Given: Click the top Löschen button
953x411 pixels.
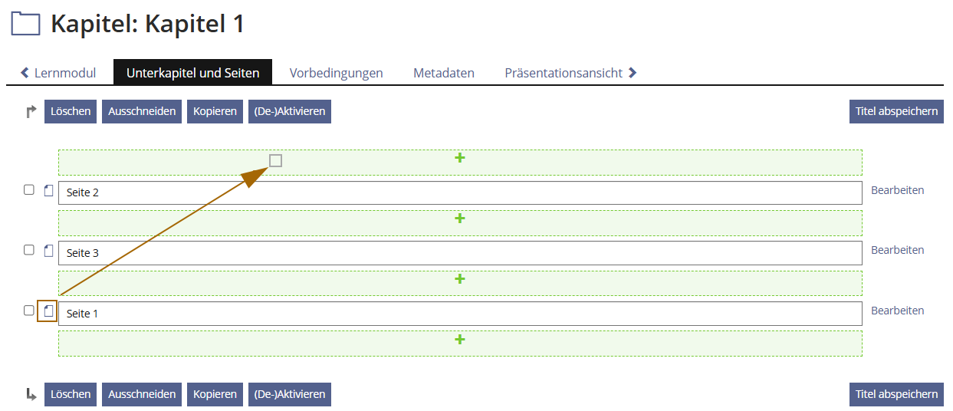Looking at the screenshot, I should (x=71, y=111).
